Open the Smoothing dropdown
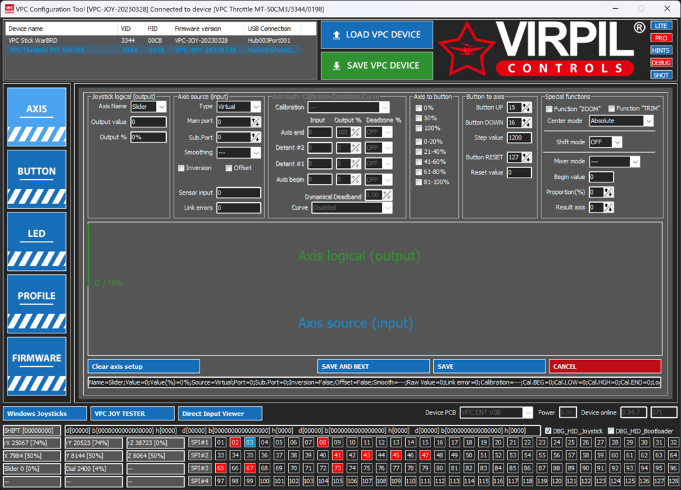681x490 pixels. tap(256, 152)
